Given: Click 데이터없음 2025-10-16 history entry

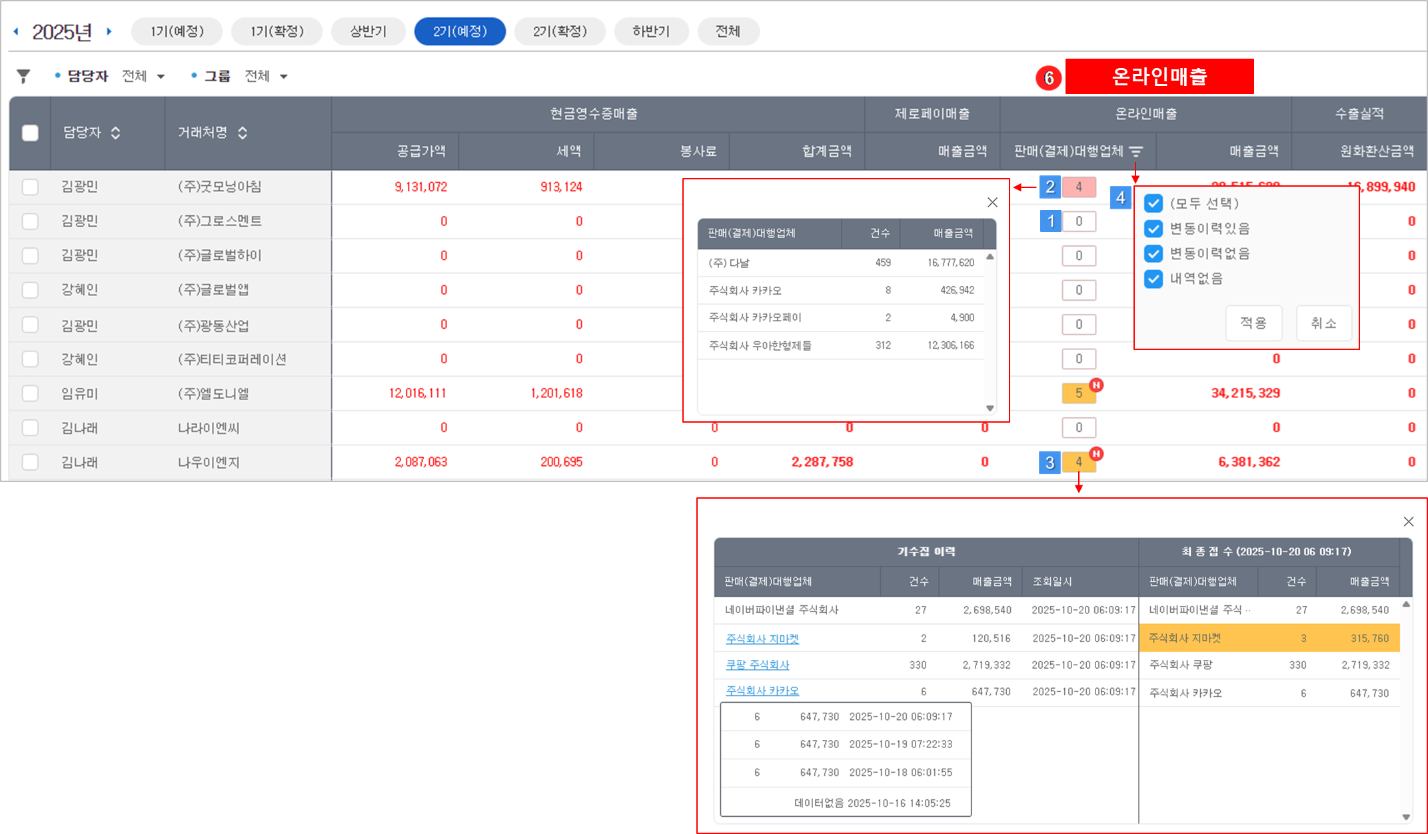Looking at the screenshot, I should 846,803.
